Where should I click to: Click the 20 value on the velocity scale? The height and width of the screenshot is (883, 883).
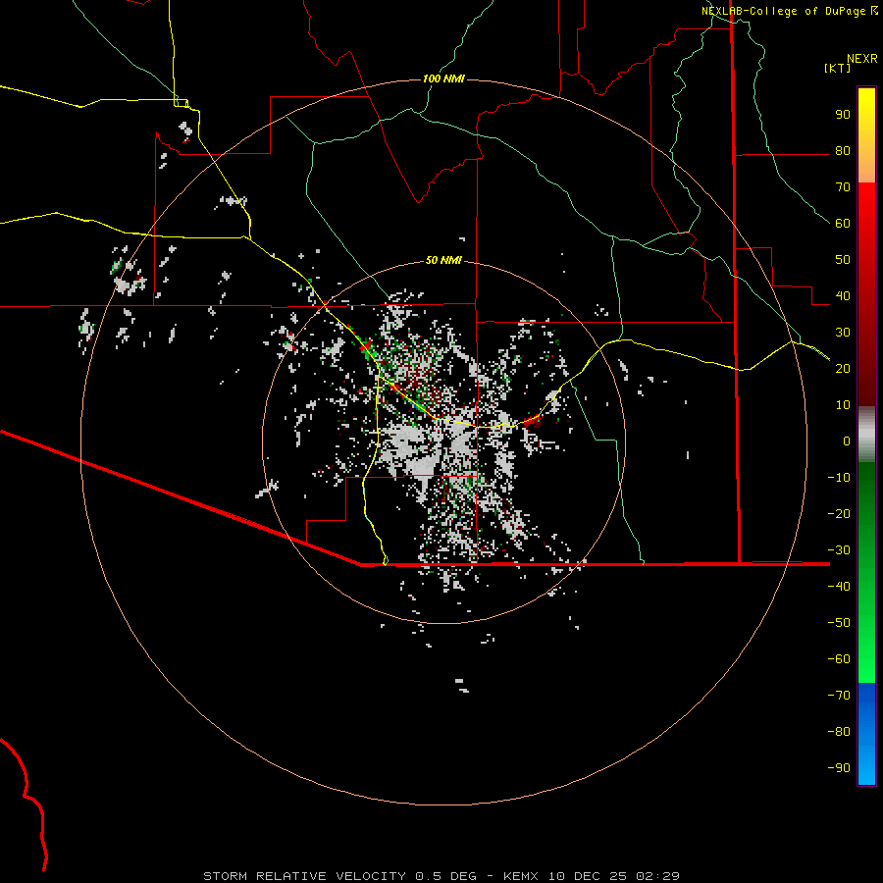click(x=843, y=368)
